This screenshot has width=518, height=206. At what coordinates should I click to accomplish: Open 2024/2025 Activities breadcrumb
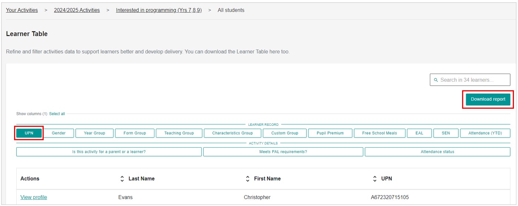pos(77,10)
